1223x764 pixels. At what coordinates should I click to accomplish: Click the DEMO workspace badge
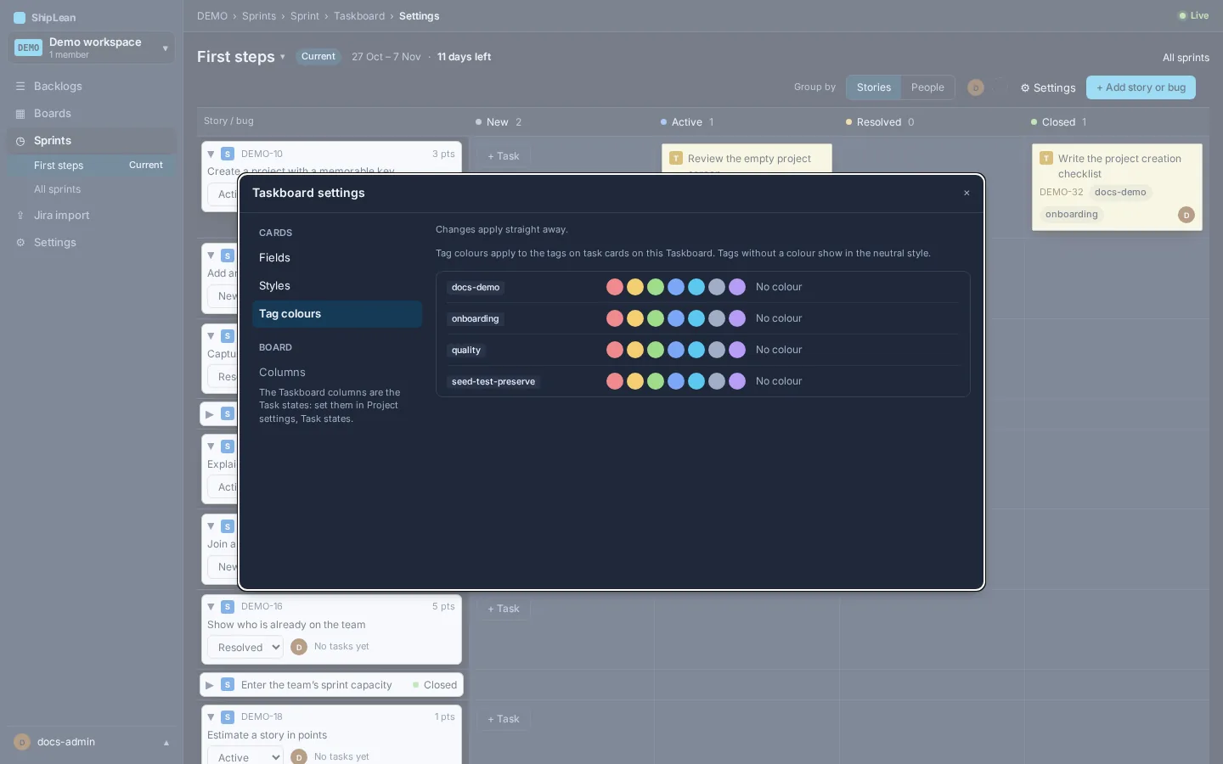pos(29,48)
